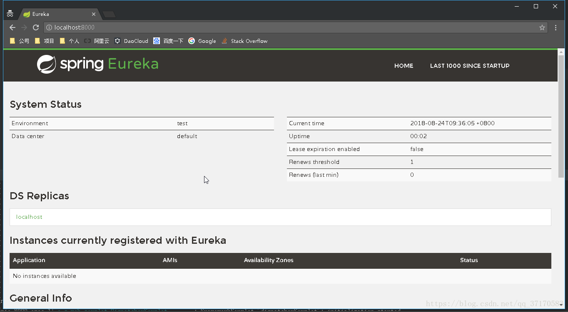
Task: Click the page vertical scrollbar thumb
Action: (x=561, y=116)
